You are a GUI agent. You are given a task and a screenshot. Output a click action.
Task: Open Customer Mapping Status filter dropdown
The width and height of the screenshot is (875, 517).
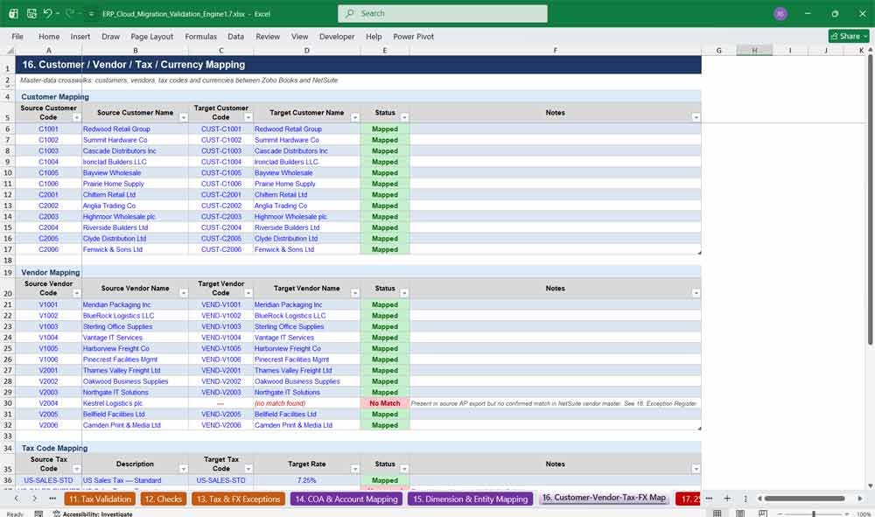coord(404,118)
